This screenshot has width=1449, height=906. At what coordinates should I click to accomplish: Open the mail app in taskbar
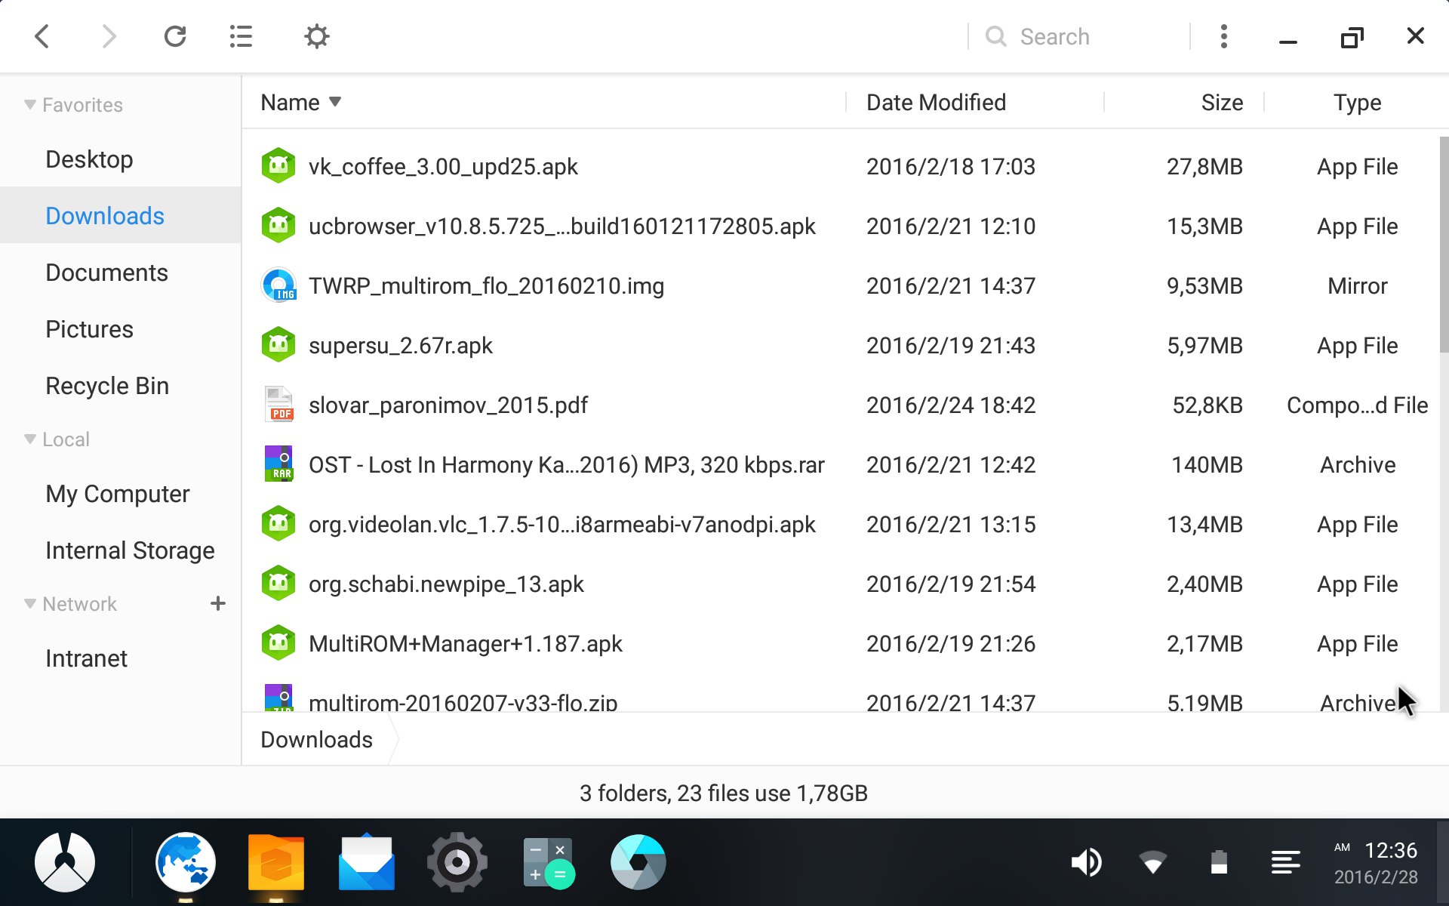click(367, 862)
